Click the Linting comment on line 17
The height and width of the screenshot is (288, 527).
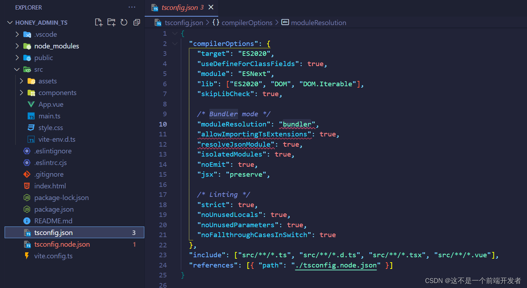[x=224, y=195]
